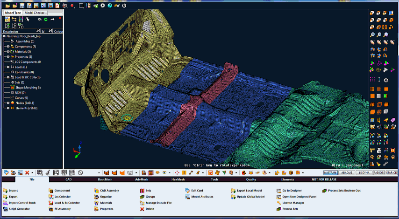Click the green refresh icon in Model Tree

pyautogui.click(x=46, y=19)
